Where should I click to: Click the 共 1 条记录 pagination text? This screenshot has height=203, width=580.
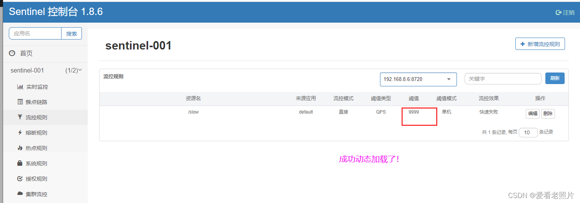[494, 132]
